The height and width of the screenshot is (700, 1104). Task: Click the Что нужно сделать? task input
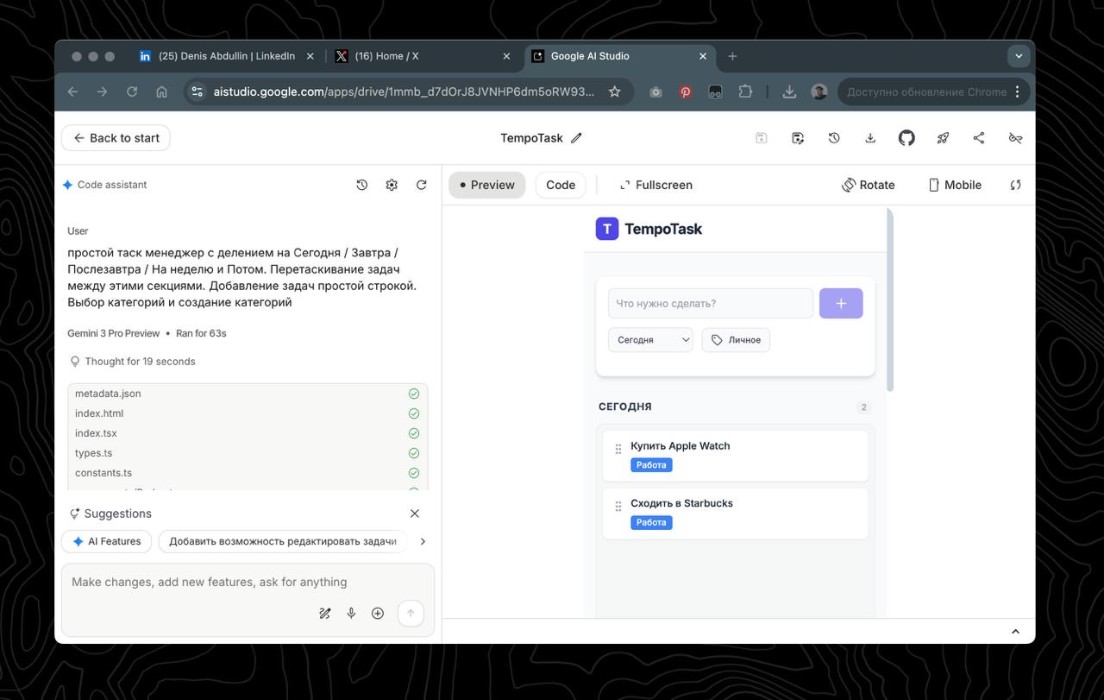(710, 304)
